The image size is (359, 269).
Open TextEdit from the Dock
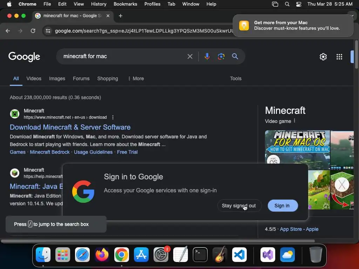pos(181,255)
